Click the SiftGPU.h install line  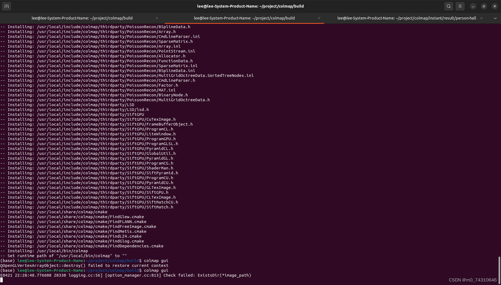tap(84, 192)
